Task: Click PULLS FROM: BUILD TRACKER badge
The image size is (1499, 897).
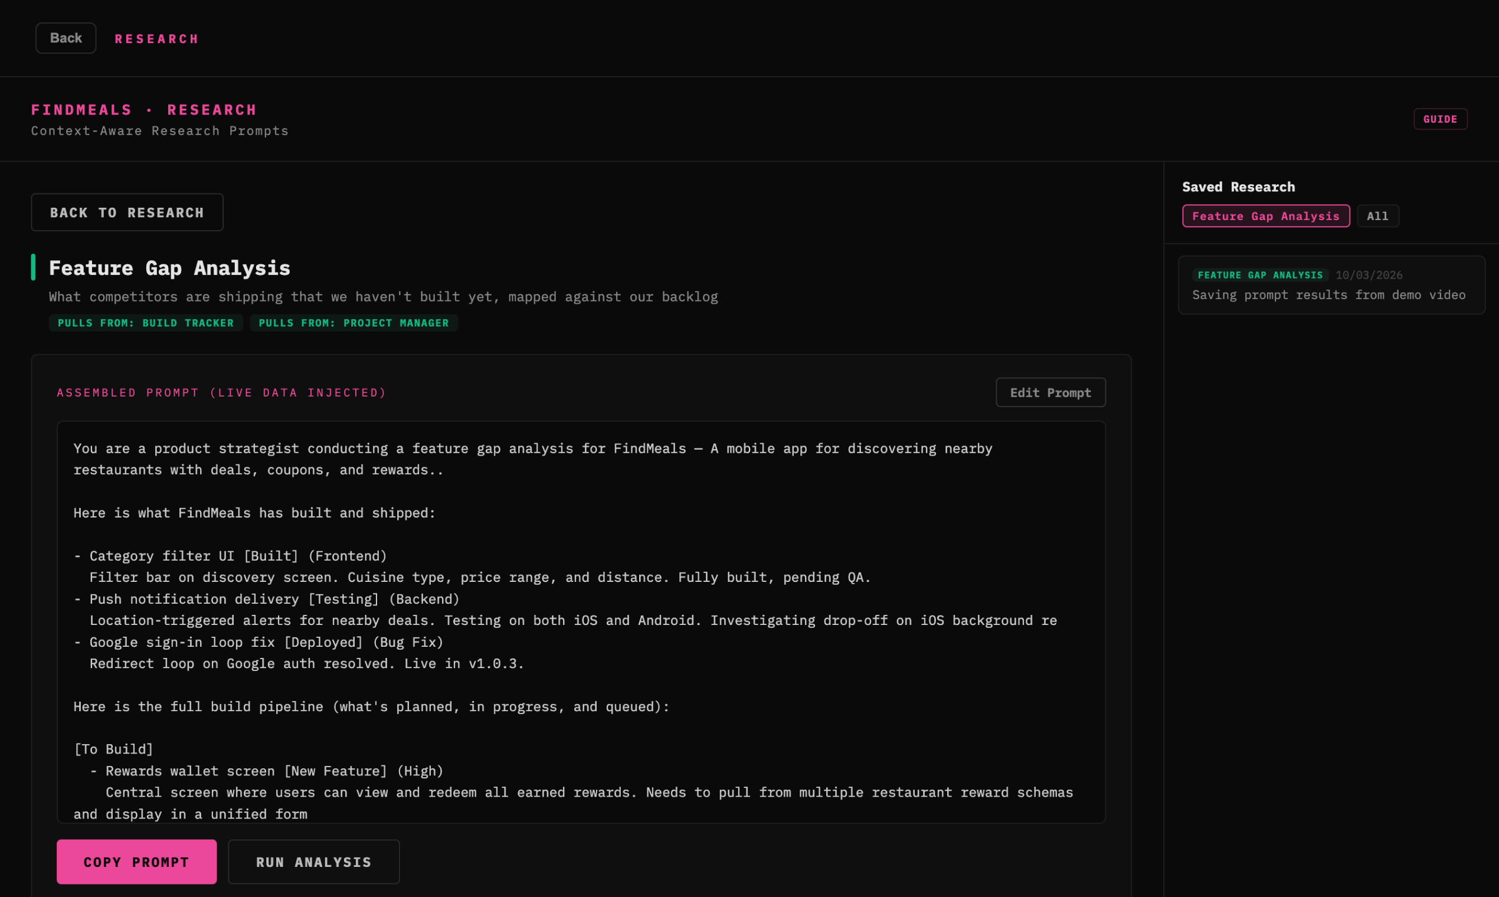Action: click(x=146, y=323)
